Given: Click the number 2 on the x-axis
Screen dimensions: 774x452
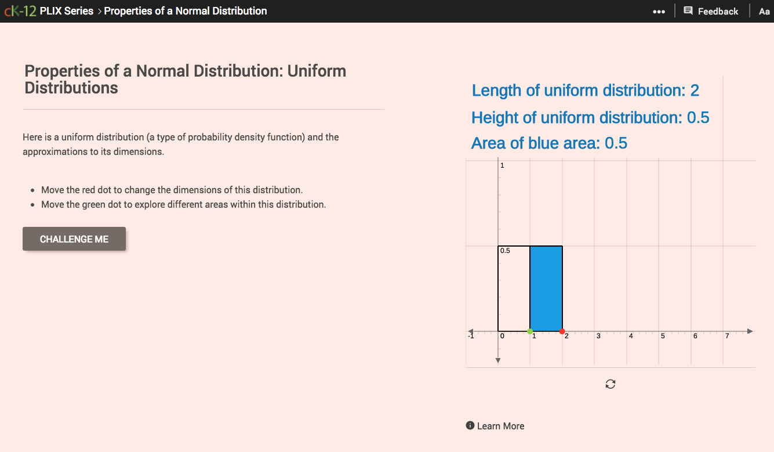Looking at the screenshot, I should [566, 335].
